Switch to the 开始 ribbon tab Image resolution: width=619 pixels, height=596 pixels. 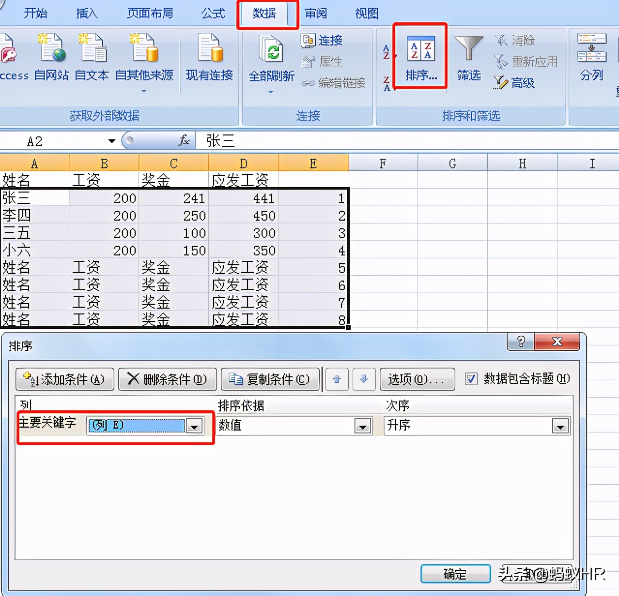tap(35, 13)
